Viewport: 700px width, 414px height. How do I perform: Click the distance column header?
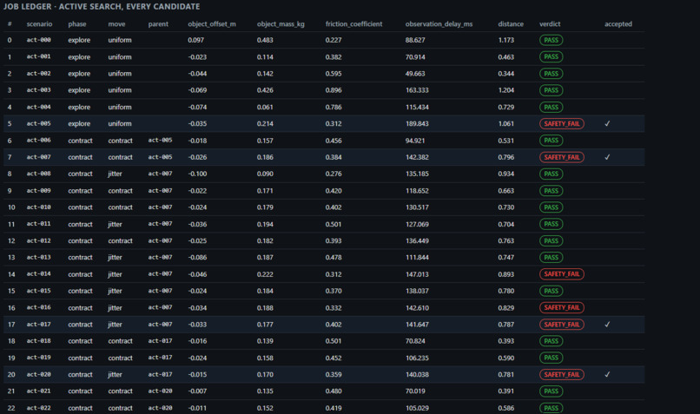[511, 24]
